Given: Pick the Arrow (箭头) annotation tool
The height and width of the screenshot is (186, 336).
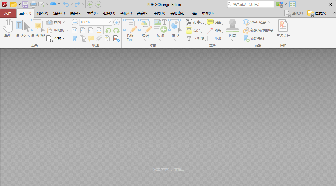Looking at the screenshot, I should coord(215,30).
